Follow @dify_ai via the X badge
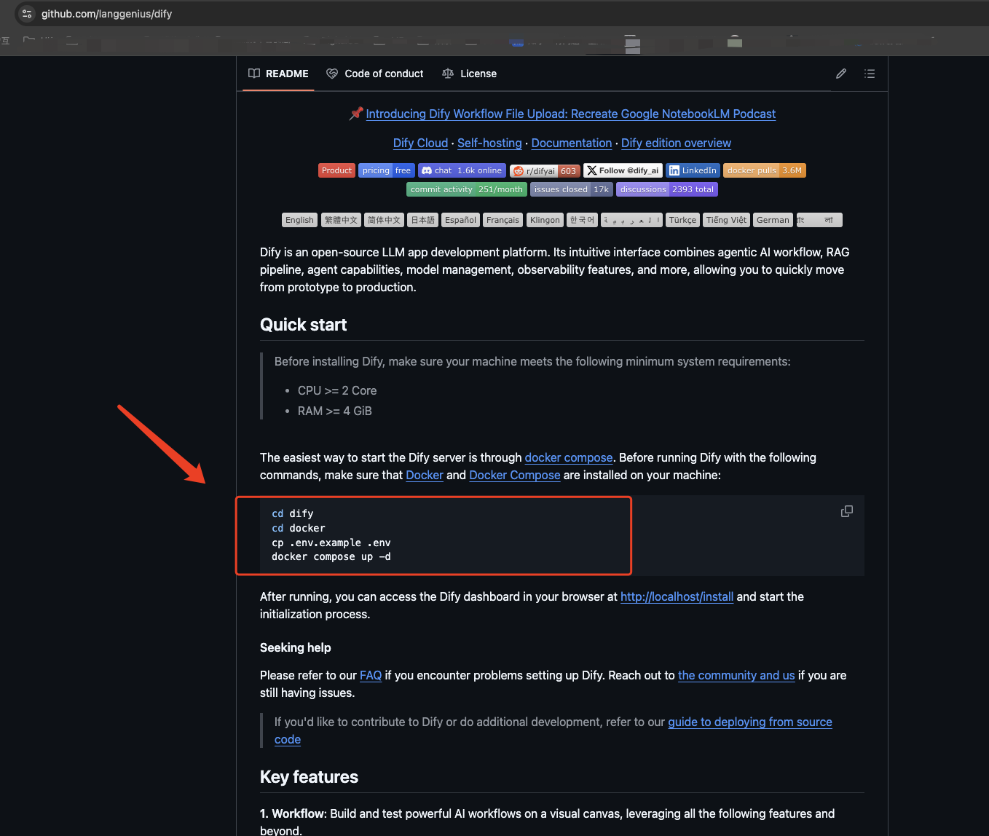 click(623, 170)
